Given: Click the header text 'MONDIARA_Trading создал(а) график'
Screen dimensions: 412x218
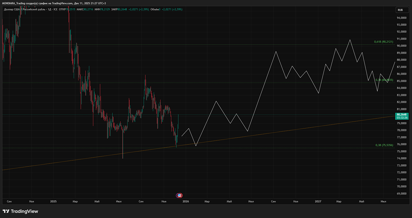Looking at the screenshot, I should coord(26,3).
